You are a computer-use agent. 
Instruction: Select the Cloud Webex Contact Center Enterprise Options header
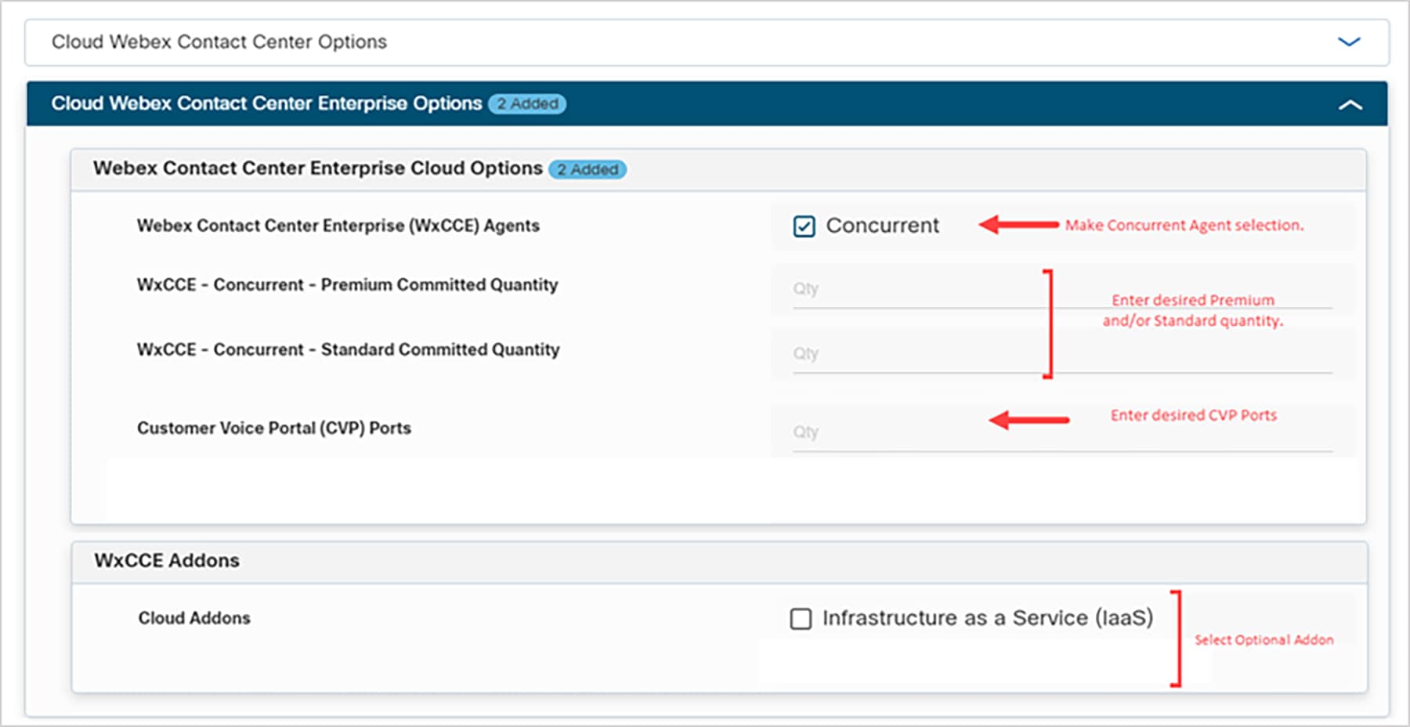coord(266,103)
